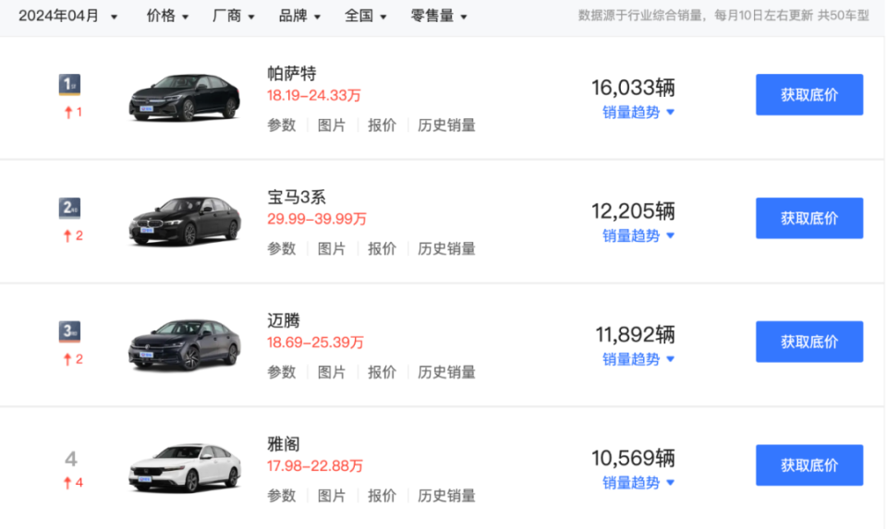Switch the 零售量 sales type dropdown
Screen dimensions: 887x529
tap(439, 16)
